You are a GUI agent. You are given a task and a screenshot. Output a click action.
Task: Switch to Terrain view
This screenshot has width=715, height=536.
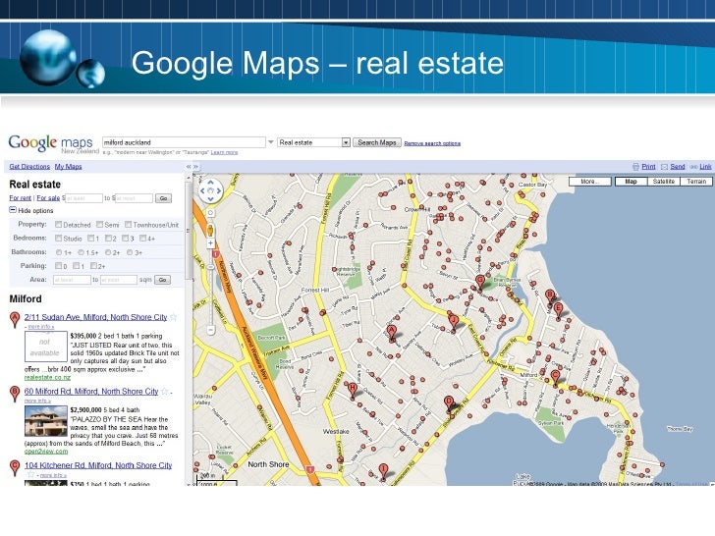click(x=696, y=182)
